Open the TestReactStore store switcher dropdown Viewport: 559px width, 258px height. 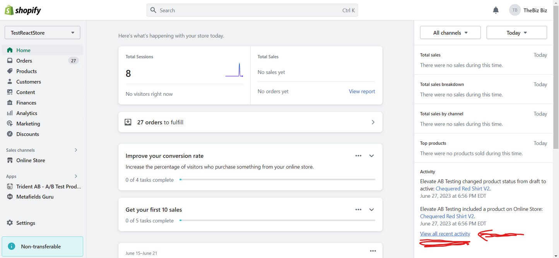[x=42, y=33]
